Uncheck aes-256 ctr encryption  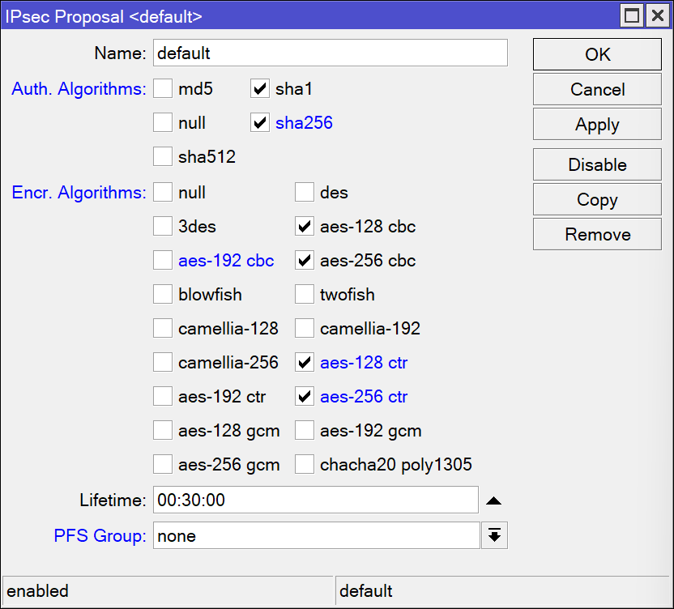[305, 396]
